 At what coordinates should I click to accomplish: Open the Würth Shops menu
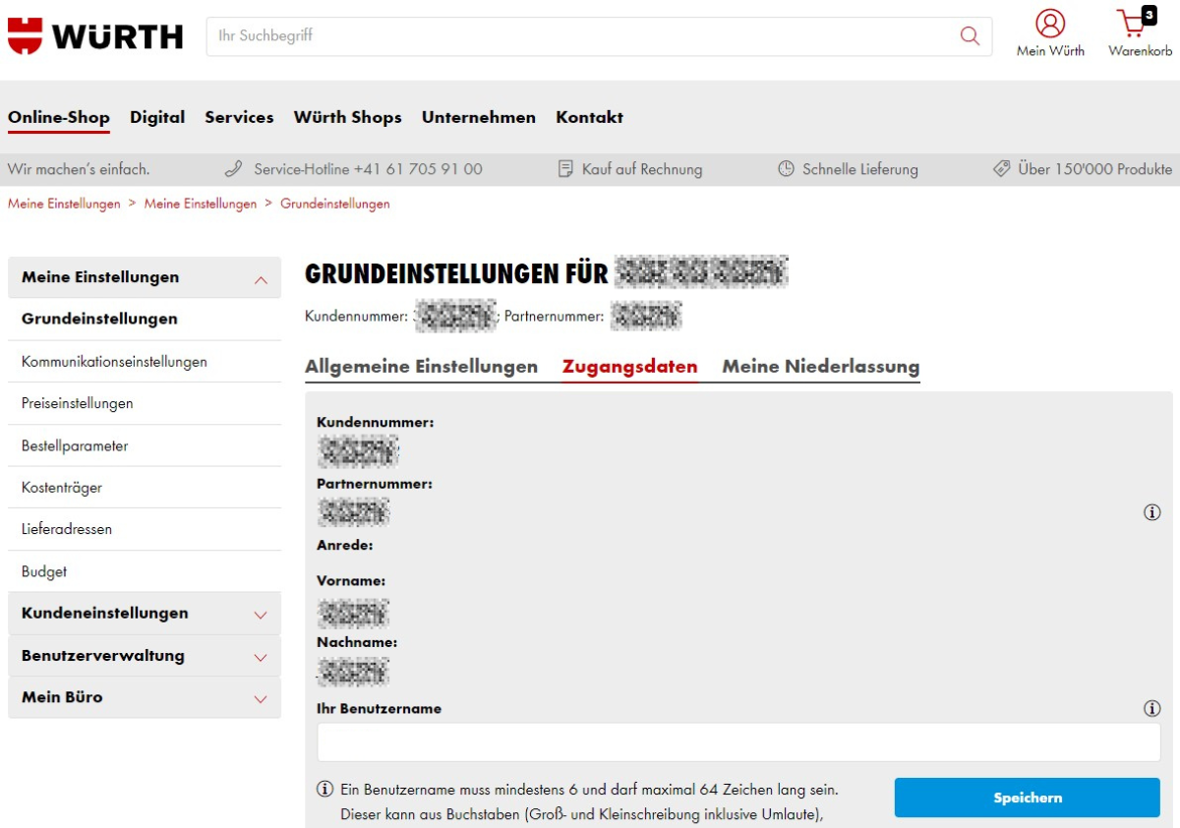[348, 118]
